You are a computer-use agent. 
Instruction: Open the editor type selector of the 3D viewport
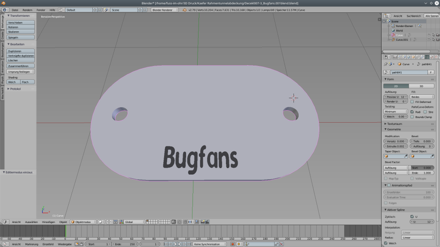(x=5, y=222)
